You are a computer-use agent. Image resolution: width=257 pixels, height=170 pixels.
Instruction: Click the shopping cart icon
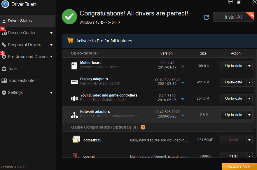pos(70,41)
